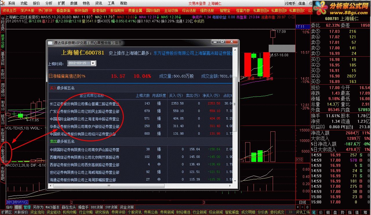This screenshot has width=371, height=215.
Task: Select 赢在龙头 template tab
Action: point(69,207)
